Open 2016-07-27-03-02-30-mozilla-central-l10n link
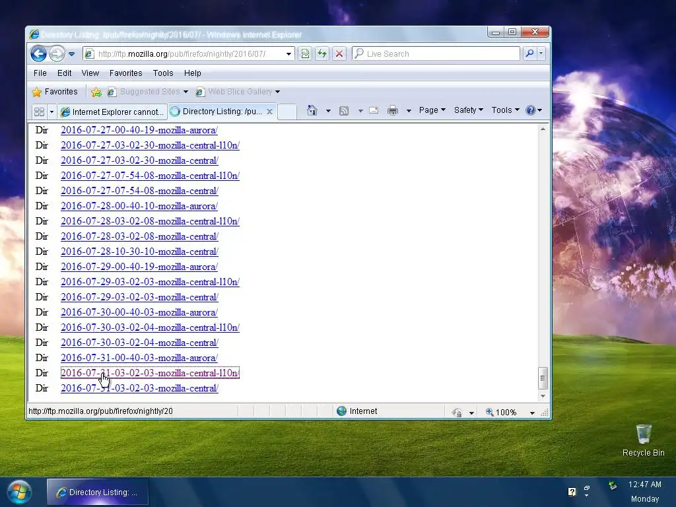676x507 pixels. tap(150, 145)
